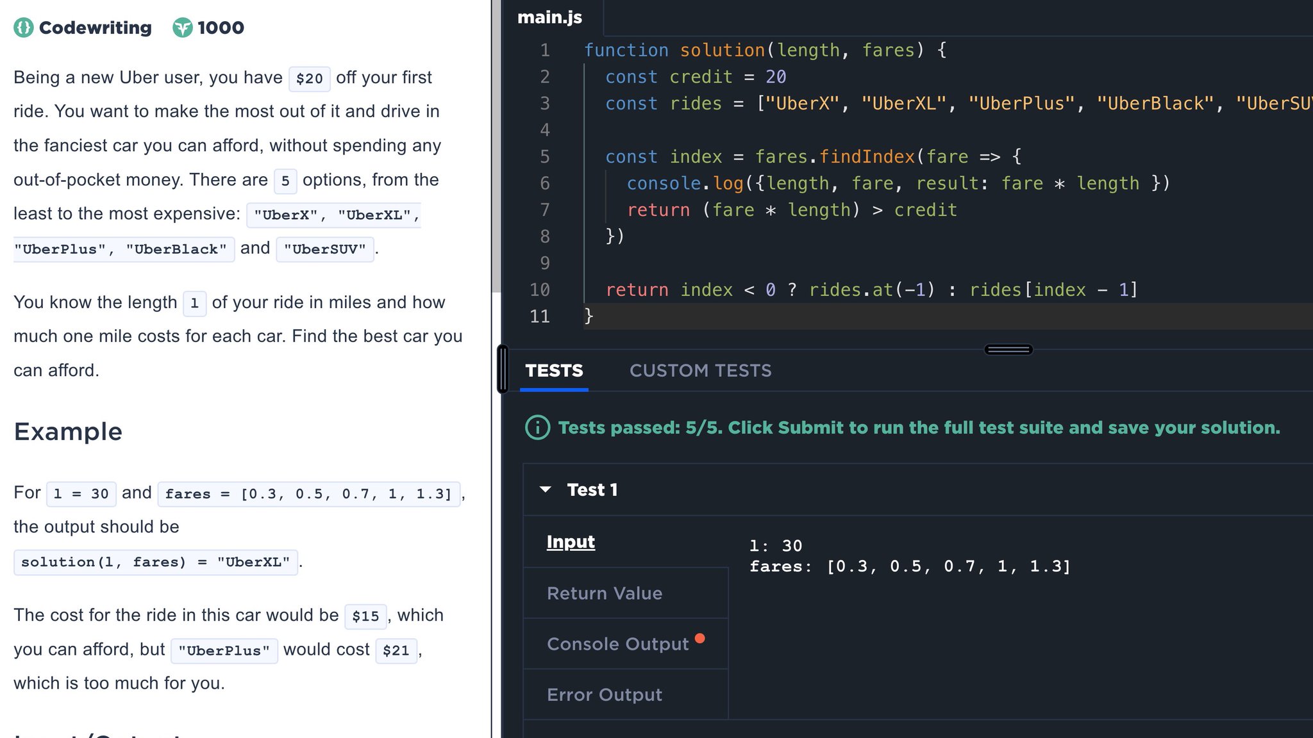Open the Error Output section
The image size is (1313, 738).
pyautogui.click(x=604, y=694)
